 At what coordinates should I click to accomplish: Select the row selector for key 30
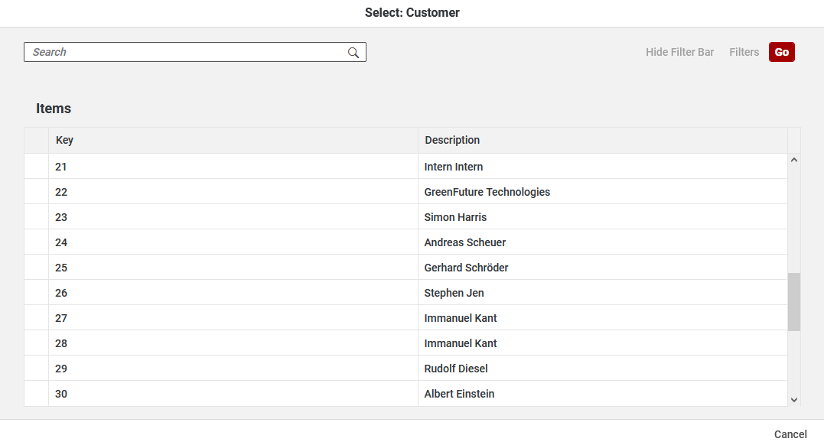[x=36, y=394]
